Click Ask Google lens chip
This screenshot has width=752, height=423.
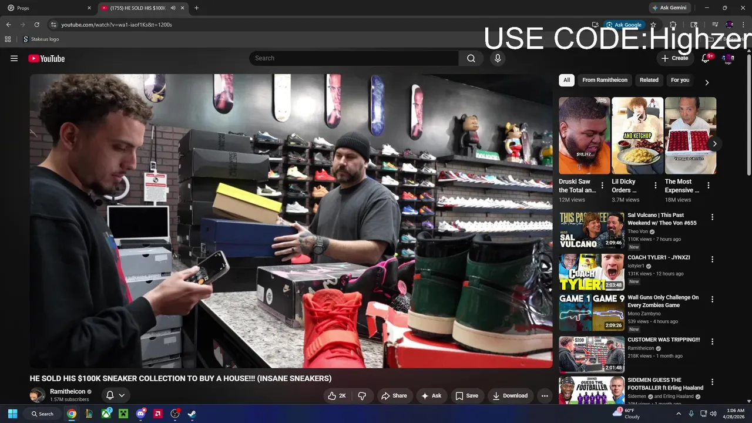[x=624, y=25]
